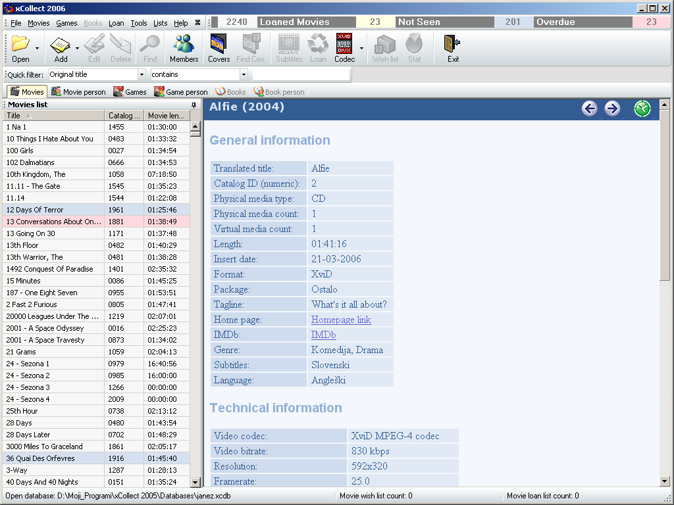Click the Open folder toolbar icon
Image resolution: width=674 pixels, height=505 pixels.
pos(20,45)
